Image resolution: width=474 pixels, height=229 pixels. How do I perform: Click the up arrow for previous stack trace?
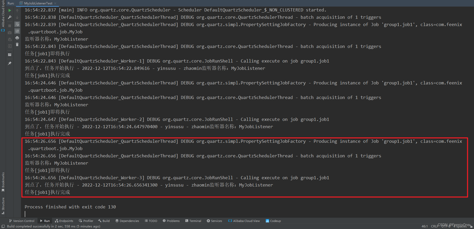pos(17,10)
